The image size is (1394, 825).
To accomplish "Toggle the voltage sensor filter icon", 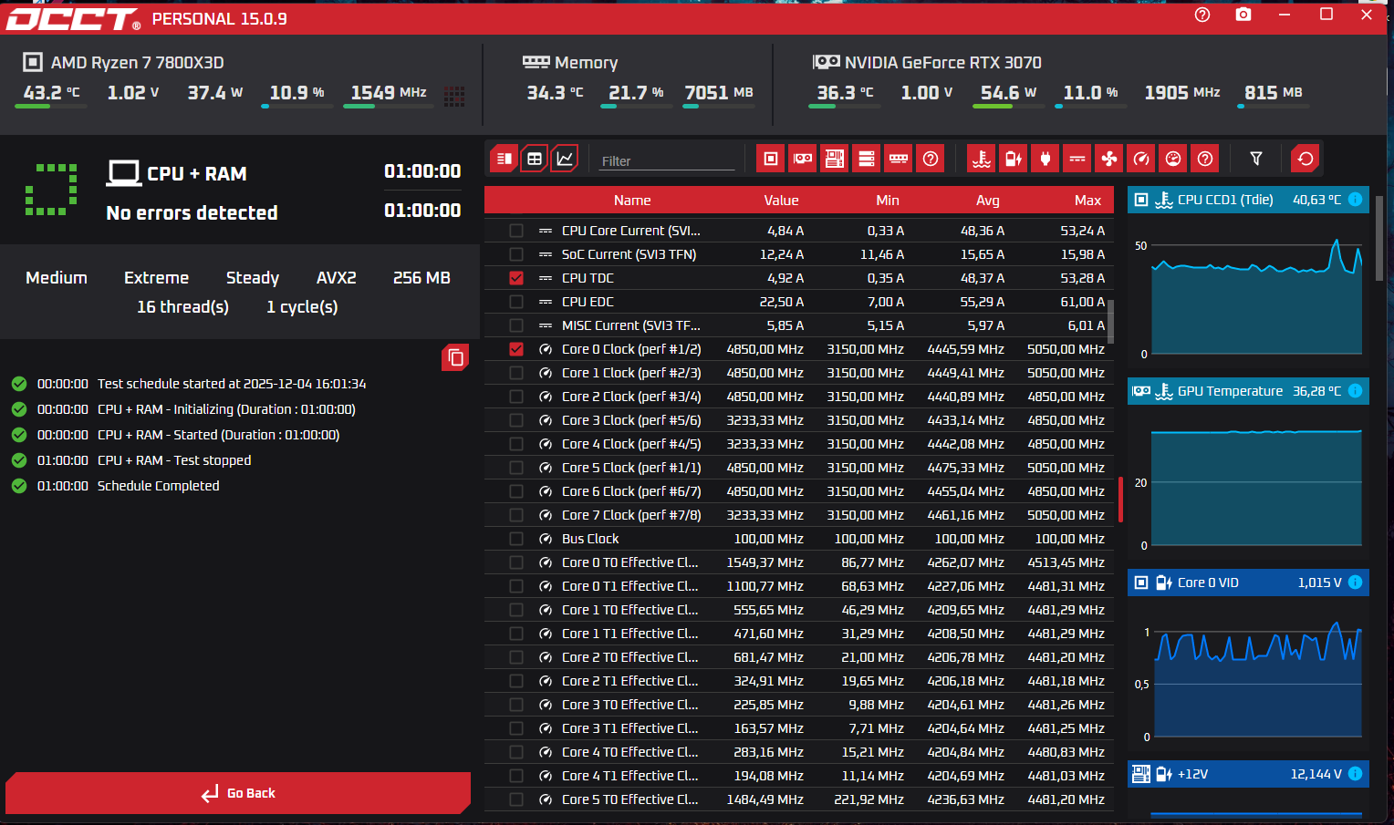I will click(x=1014, y=159).
